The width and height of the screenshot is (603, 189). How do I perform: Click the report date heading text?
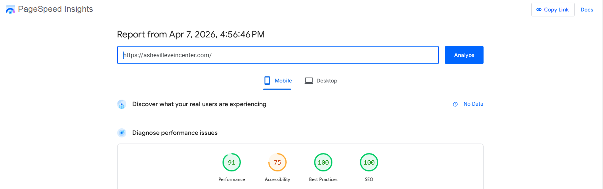pyautogui.click(x=191, y=34)
